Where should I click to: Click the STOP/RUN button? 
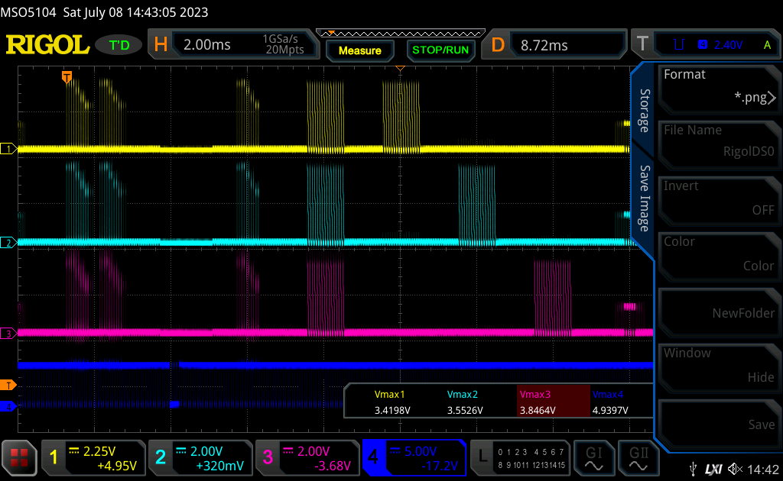point(440,50)
